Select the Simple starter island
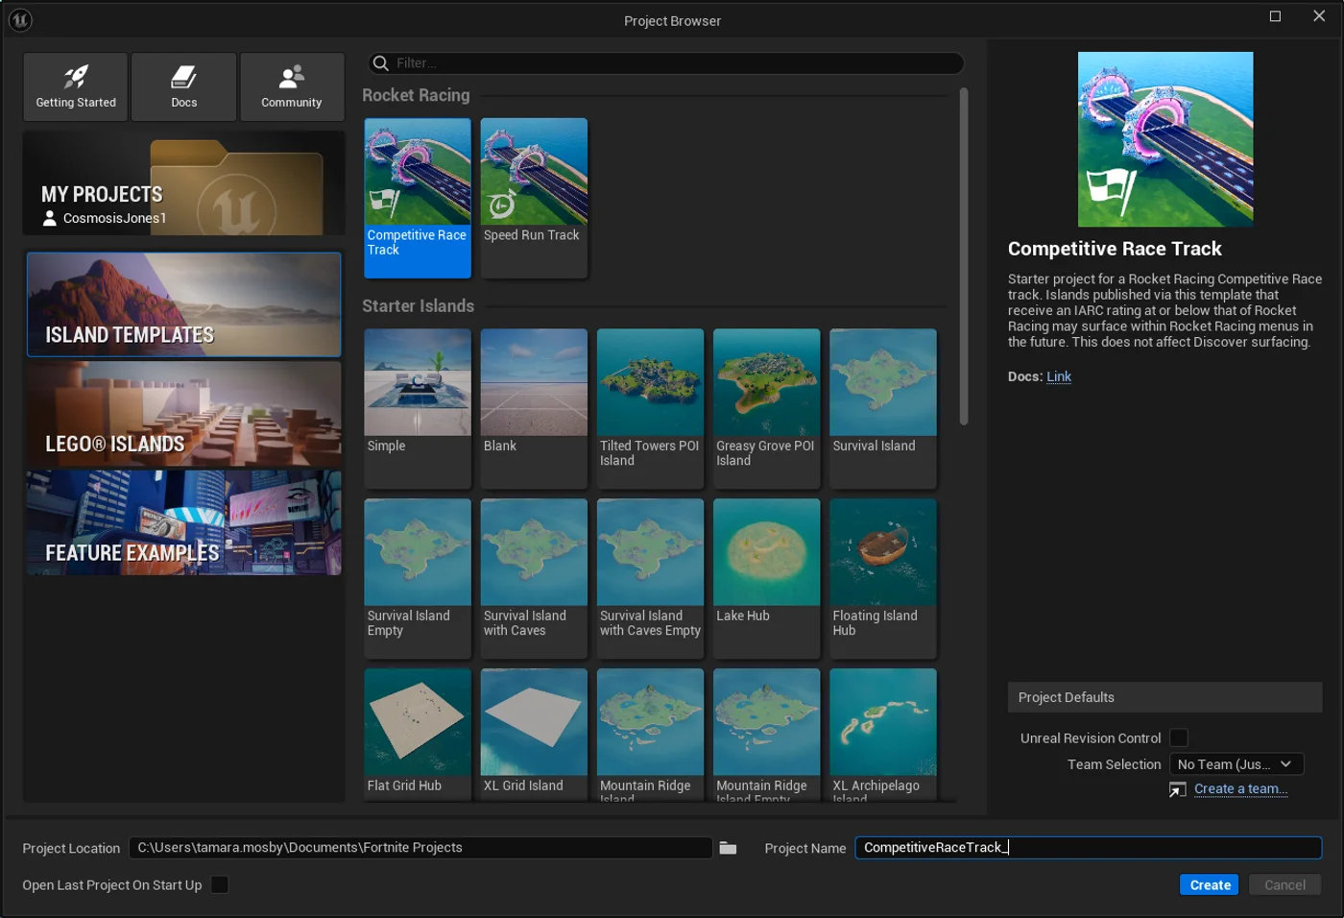This screenshot has width=1344, height=918. click(x=418, y=408)
